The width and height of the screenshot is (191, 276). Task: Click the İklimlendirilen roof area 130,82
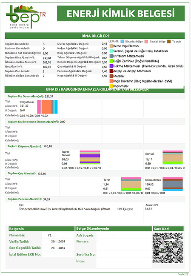click(149, 185)
